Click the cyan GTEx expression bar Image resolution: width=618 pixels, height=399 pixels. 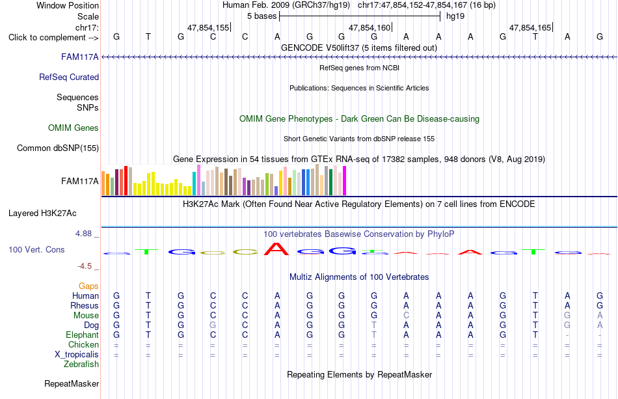point(194,184)
